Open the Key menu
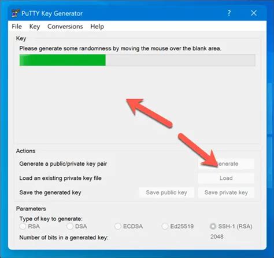 coord(35,27)
